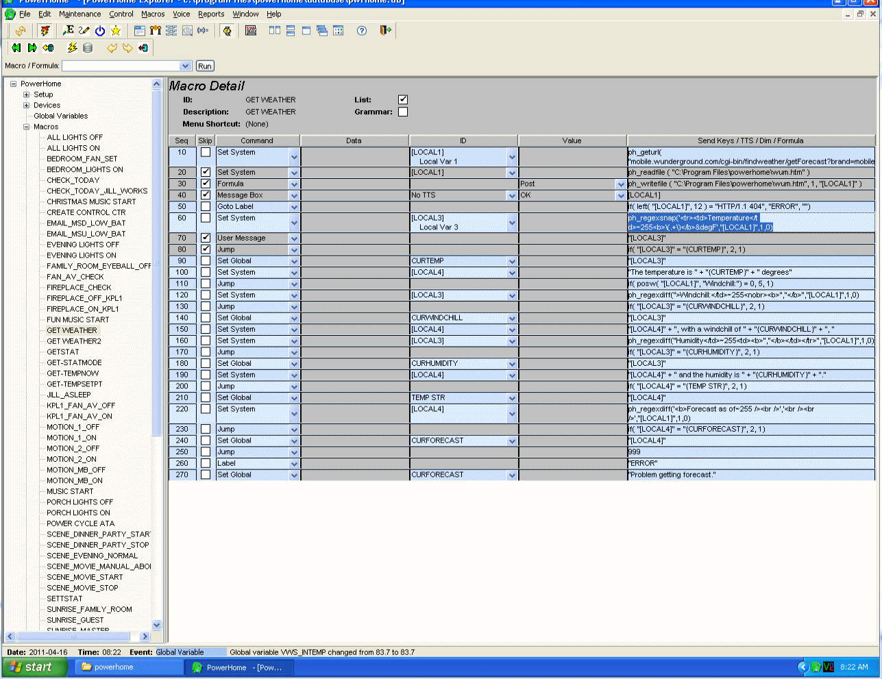
Task: Click the tree panel scroll-down arrow
Action: [156, 625]
